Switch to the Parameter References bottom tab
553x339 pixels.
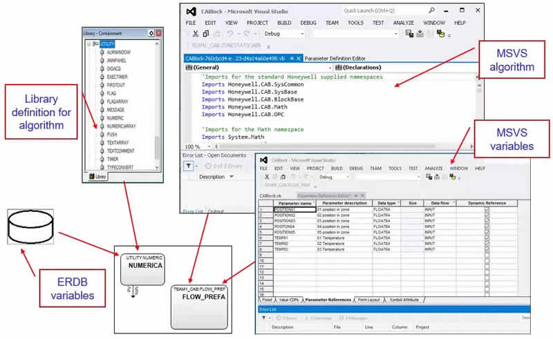[328, 300]
